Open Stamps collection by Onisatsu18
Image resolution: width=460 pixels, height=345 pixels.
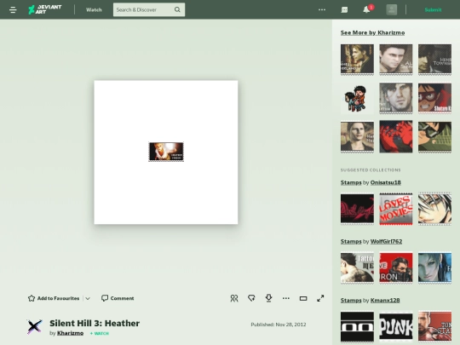point(351,182)
